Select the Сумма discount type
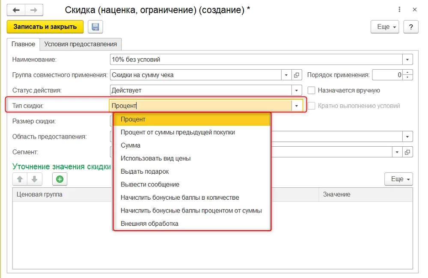 click(192, 145)
